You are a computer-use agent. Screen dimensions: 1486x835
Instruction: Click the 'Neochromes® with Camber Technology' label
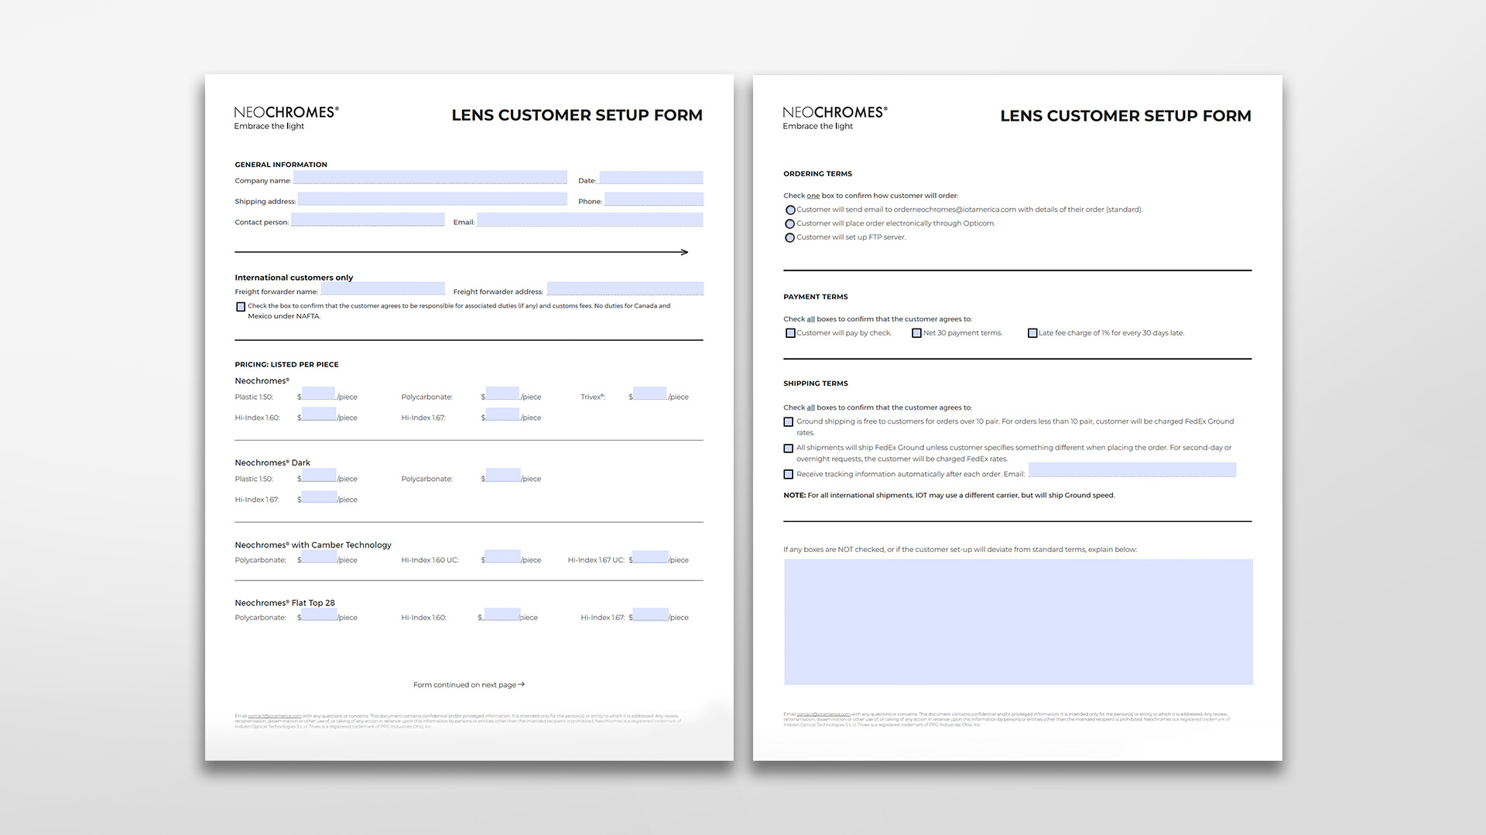[313, 545]
